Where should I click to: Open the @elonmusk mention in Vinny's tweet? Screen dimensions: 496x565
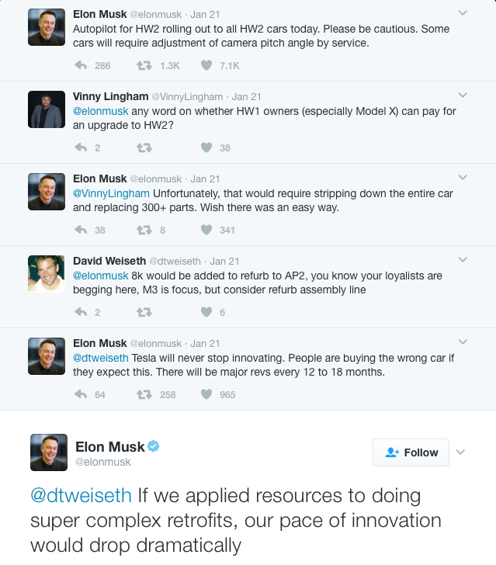100,110
